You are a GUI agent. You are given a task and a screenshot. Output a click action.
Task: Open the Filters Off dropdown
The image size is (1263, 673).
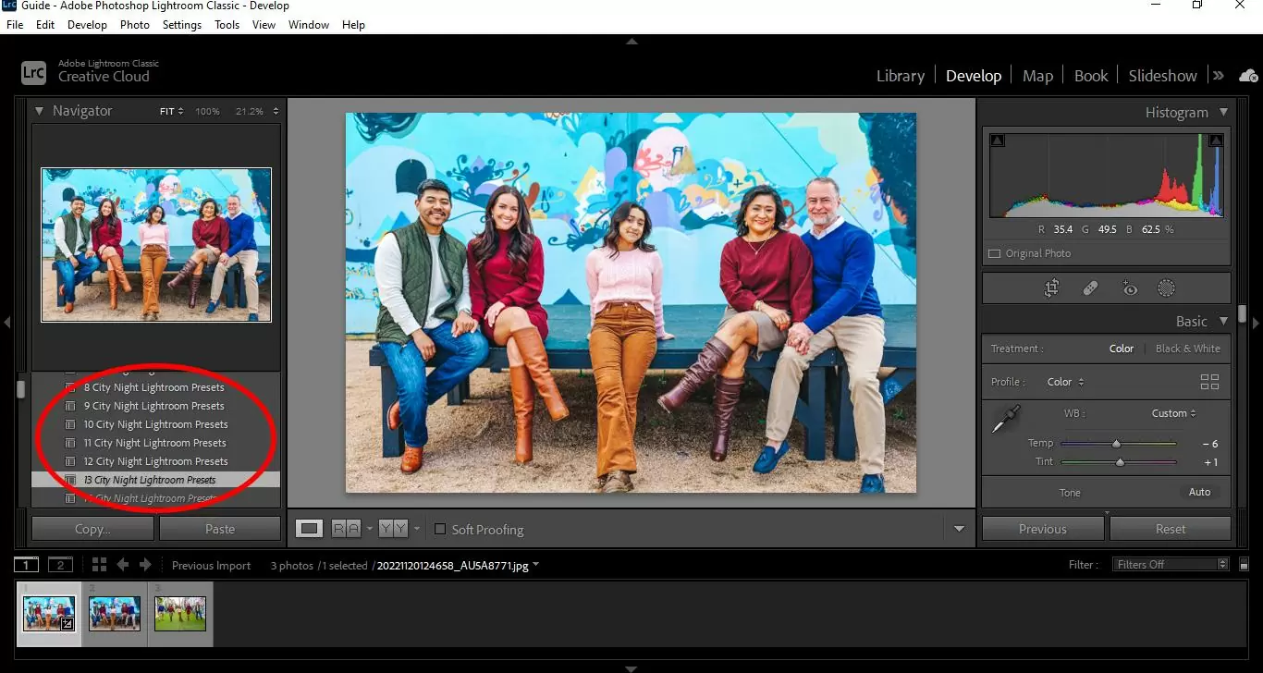[1171, 565]
